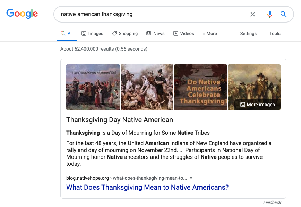Click the Shopping tag icon

[114, 33]
